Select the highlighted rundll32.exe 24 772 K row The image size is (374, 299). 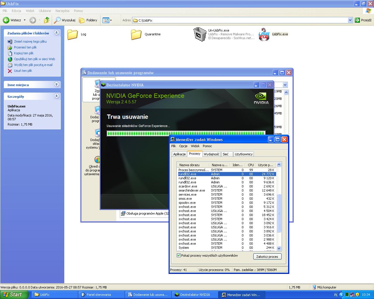tap(227, 174)
